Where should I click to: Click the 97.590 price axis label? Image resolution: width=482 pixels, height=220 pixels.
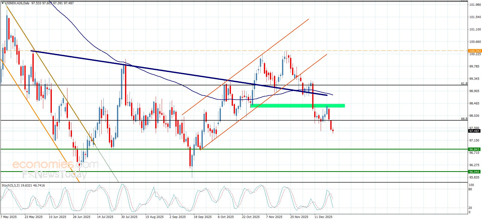click(475, 128)
